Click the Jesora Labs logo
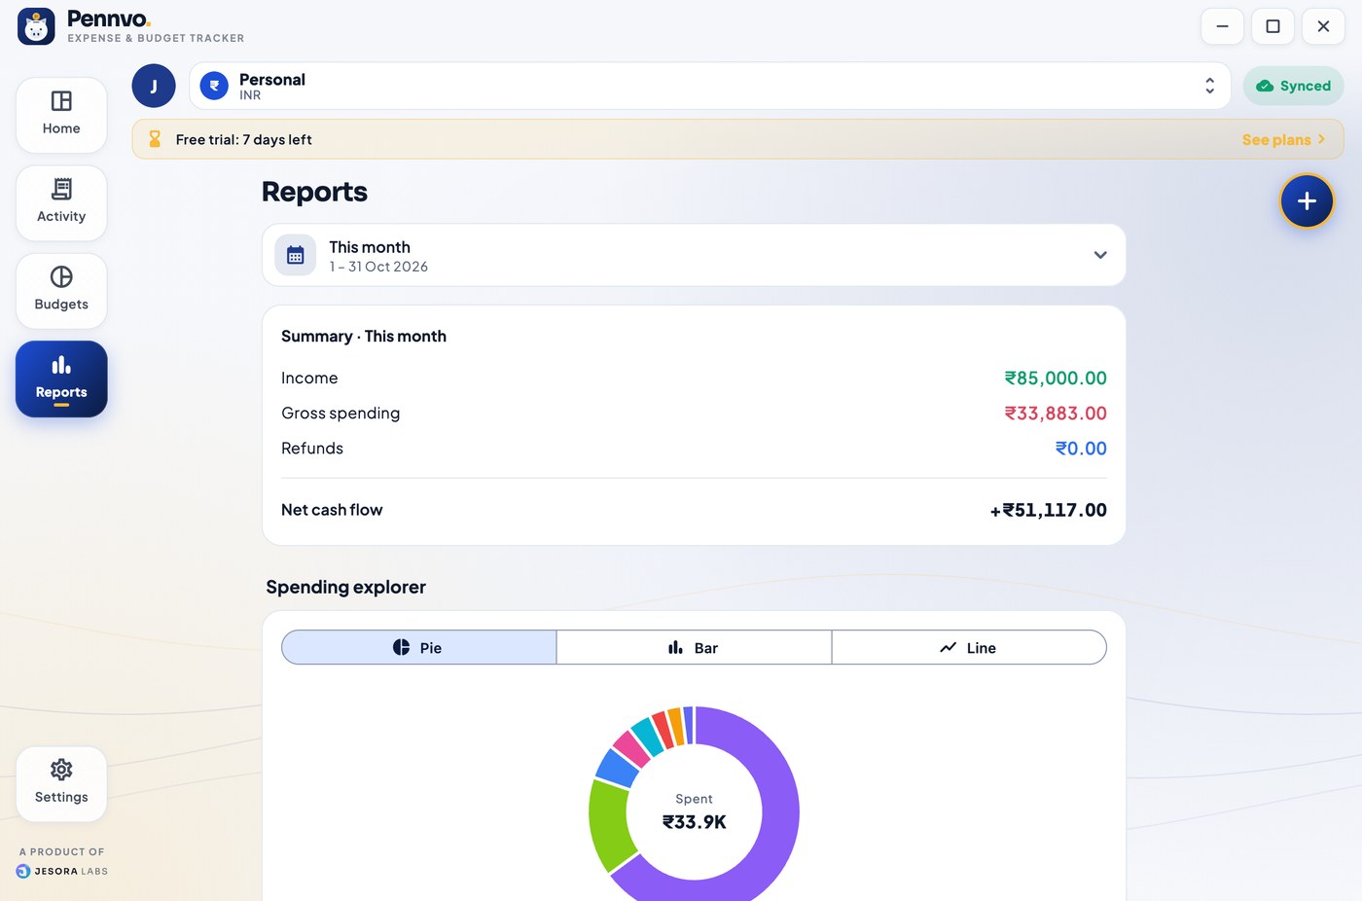 (x=62, y=871)
